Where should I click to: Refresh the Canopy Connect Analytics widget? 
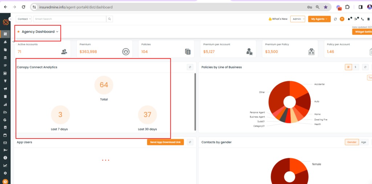[190, 67]
